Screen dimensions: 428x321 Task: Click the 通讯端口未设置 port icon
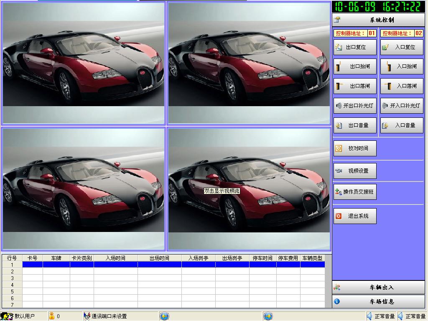coord(87,316)
